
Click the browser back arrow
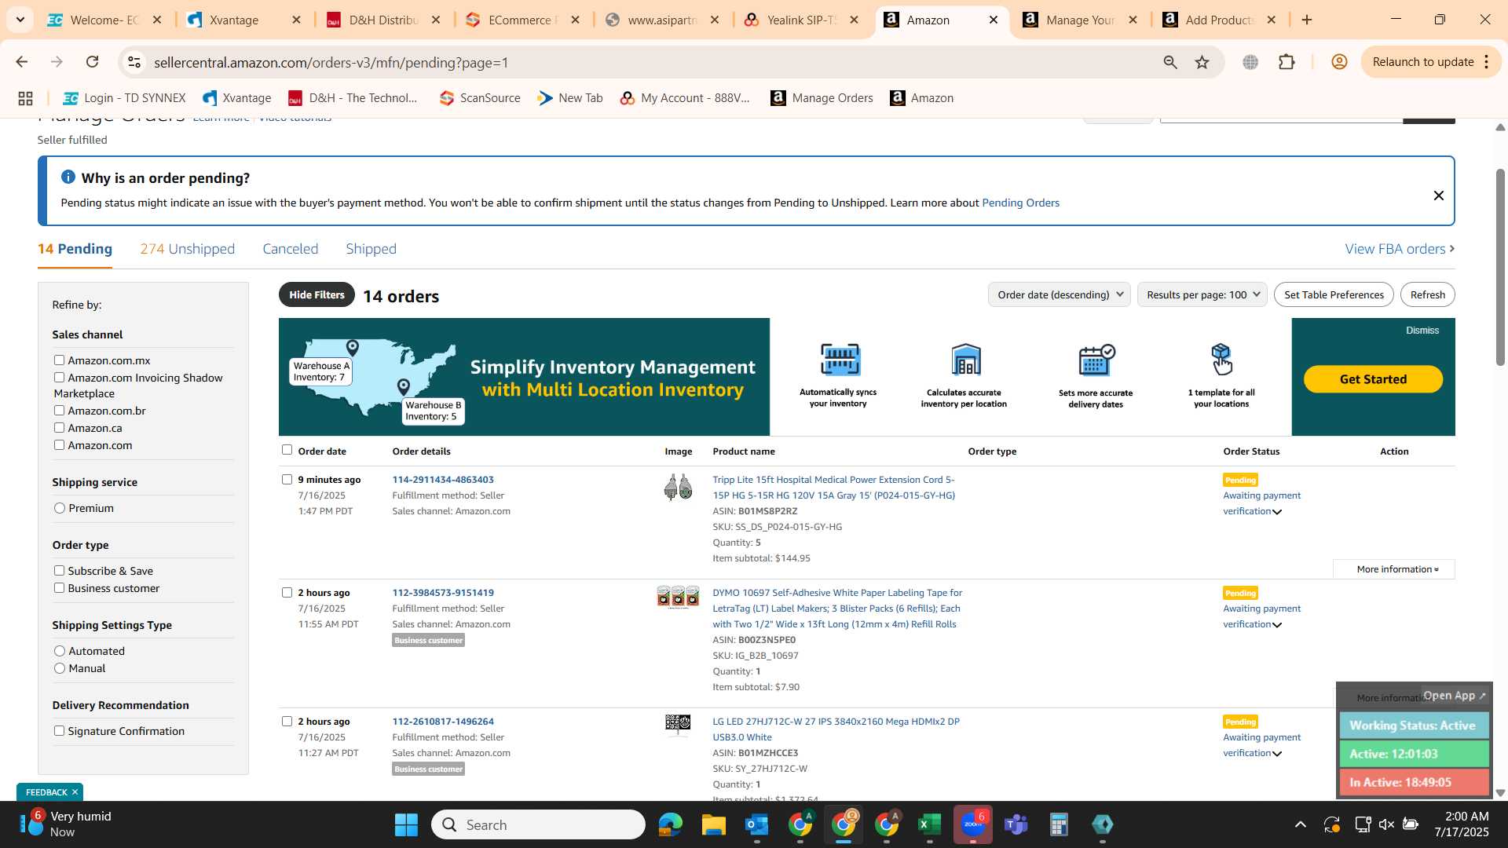tap(21, 62)
